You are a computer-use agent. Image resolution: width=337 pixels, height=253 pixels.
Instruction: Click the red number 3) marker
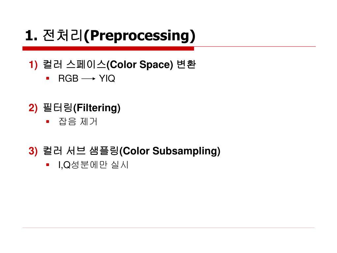click(33, 151)
